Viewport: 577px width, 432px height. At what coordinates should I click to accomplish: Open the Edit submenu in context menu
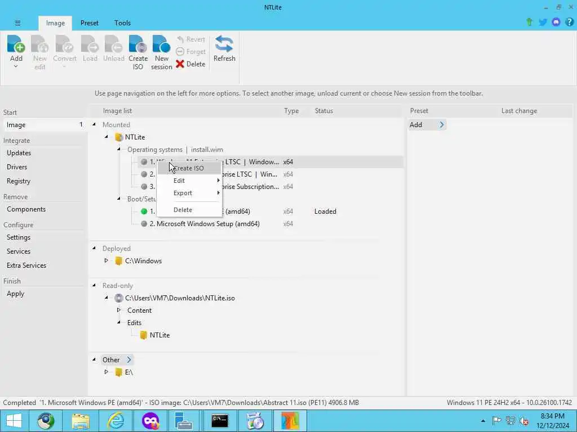coord(189,181)
